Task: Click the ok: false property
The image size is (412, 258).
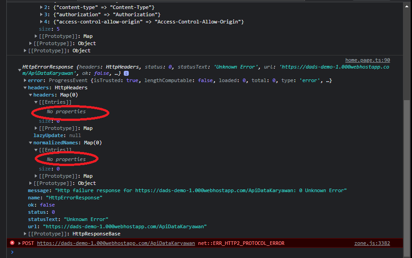Action: pos(41,205)
